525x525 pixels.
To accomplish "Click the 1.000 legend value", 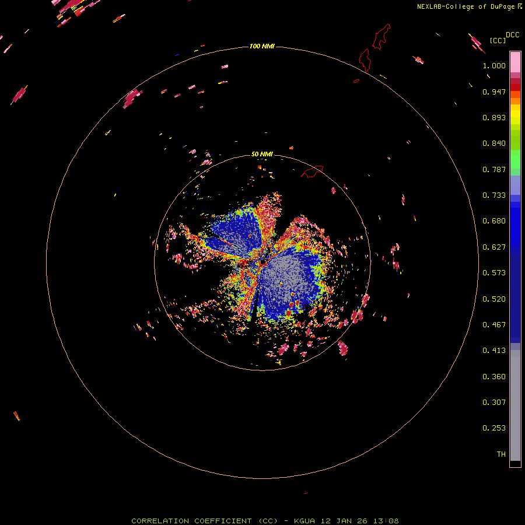I will (494, 65).
